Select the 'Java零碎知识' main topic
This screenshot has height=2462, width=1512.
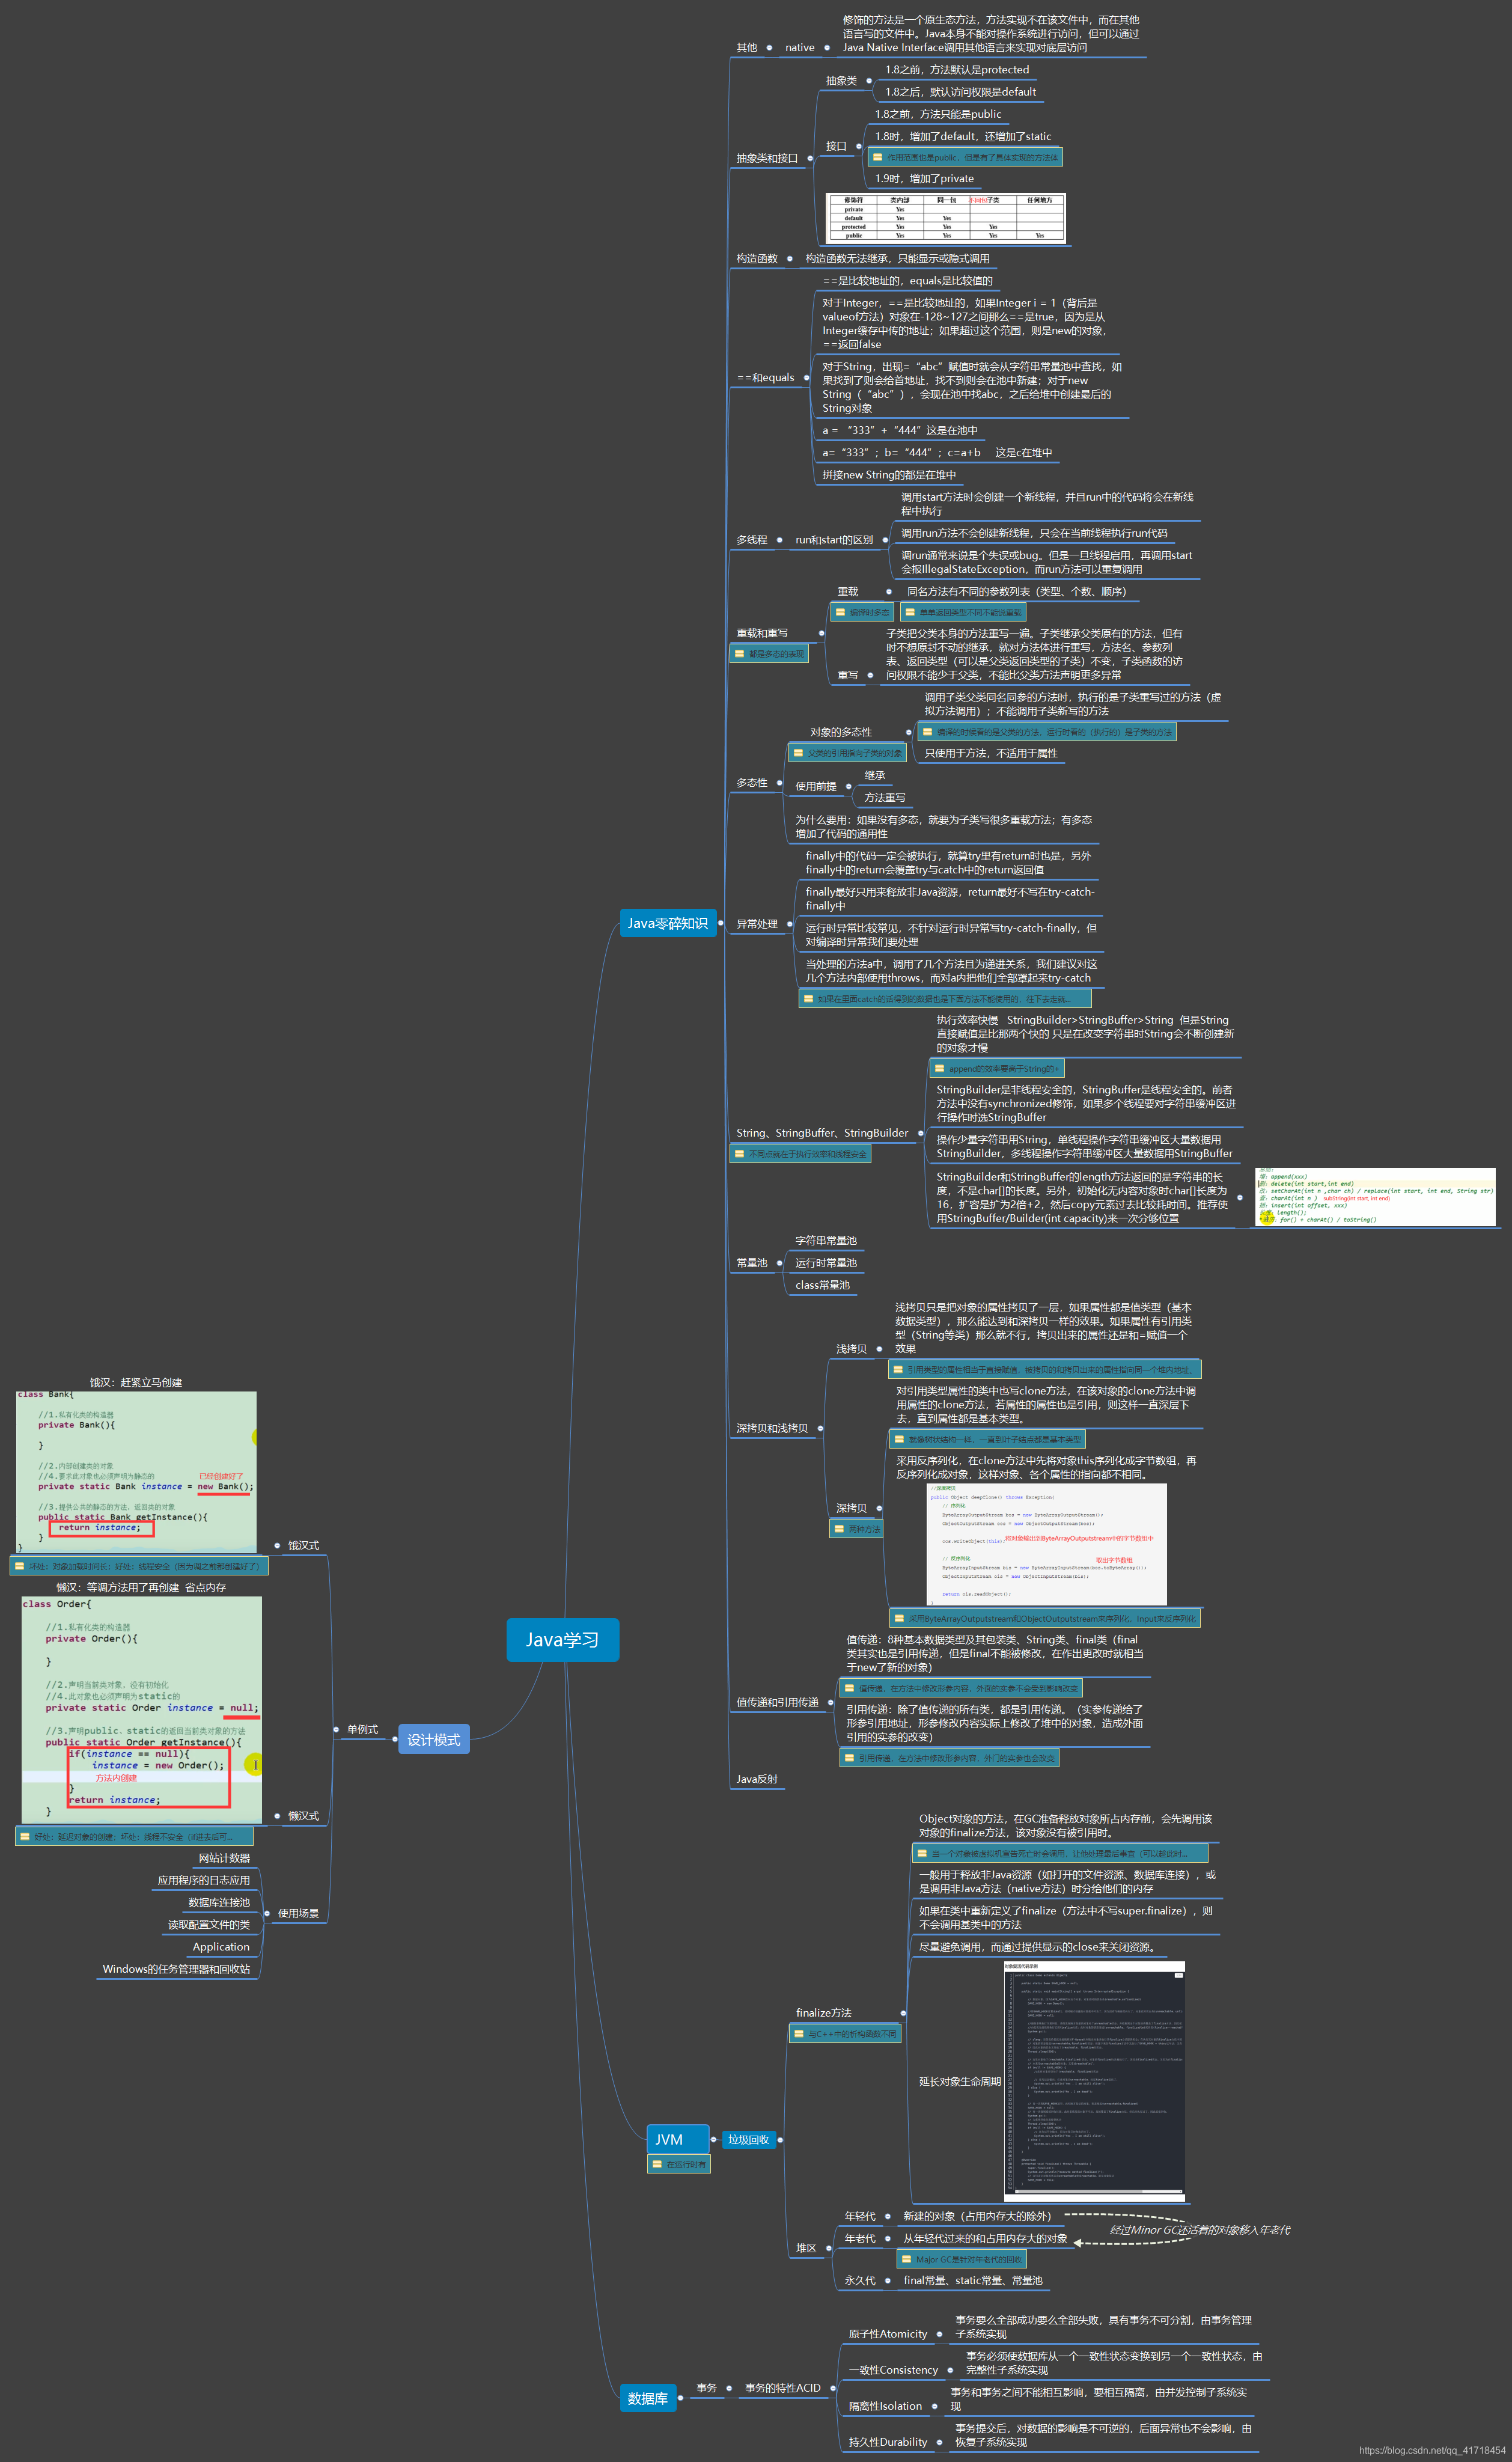pyautogui.click(x=667, y=923)
